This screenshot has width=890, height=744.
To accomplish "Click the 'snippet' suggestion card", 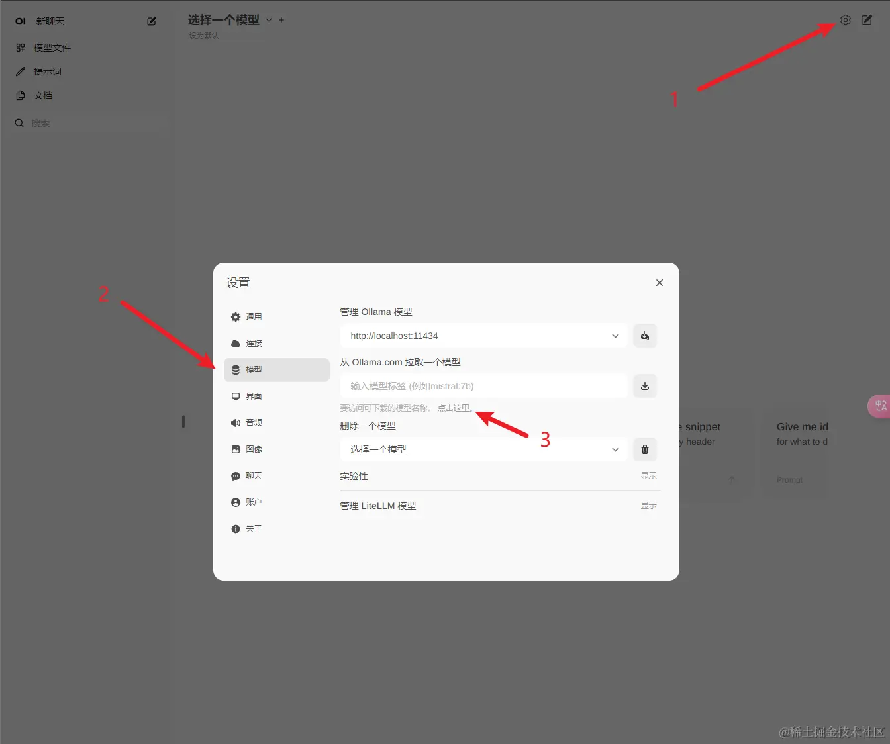I will click(x=717, y=453).
